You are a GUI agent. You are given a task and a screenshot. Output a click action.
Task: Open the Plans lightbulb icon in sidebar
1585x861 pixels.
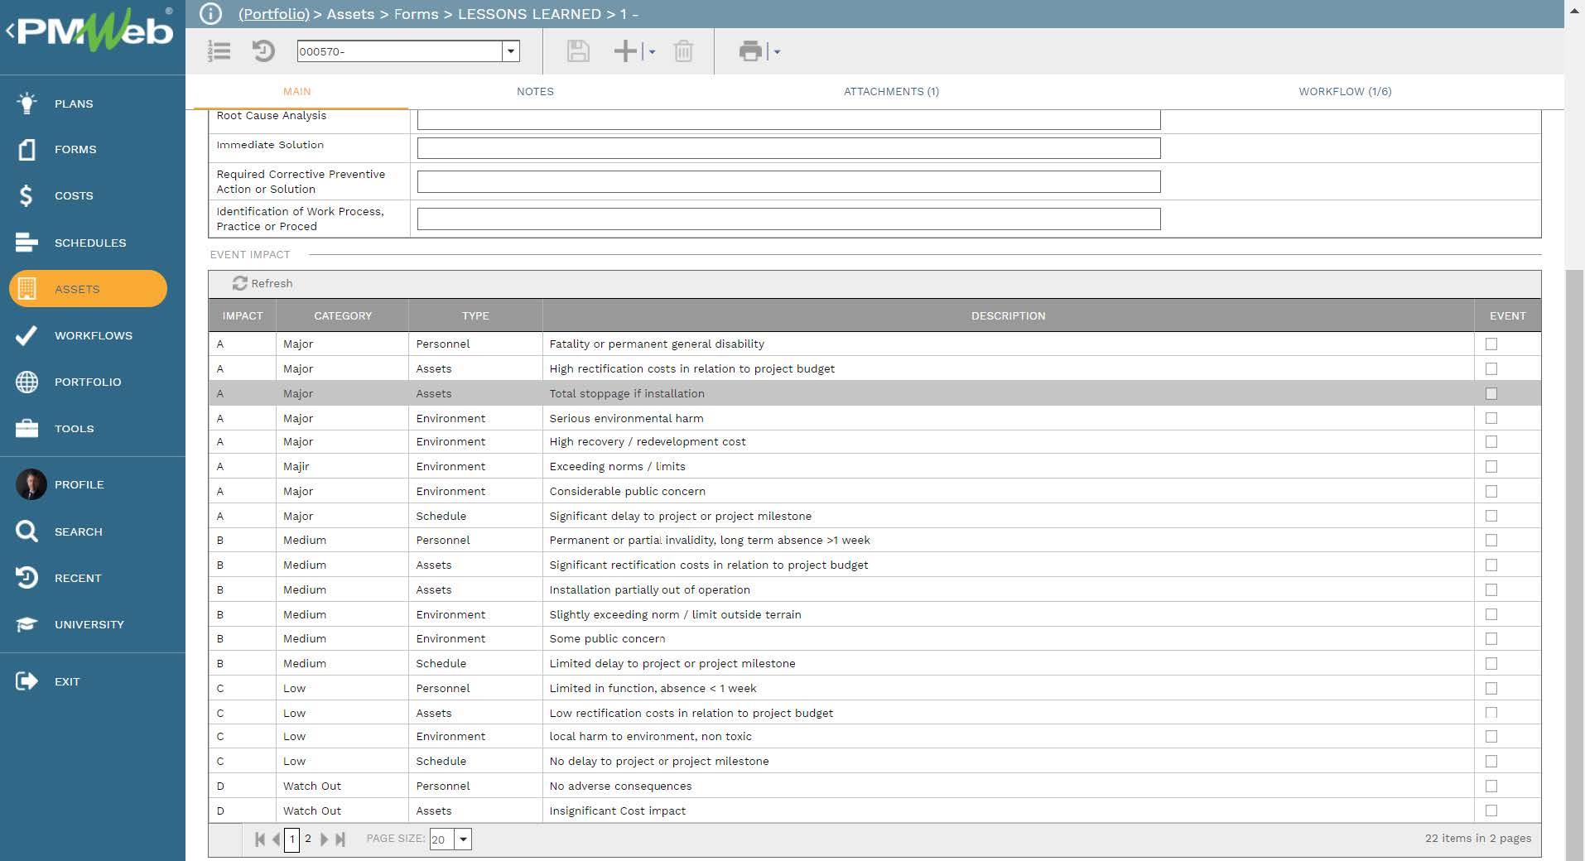pyautogui.click(x=26, y=103)
